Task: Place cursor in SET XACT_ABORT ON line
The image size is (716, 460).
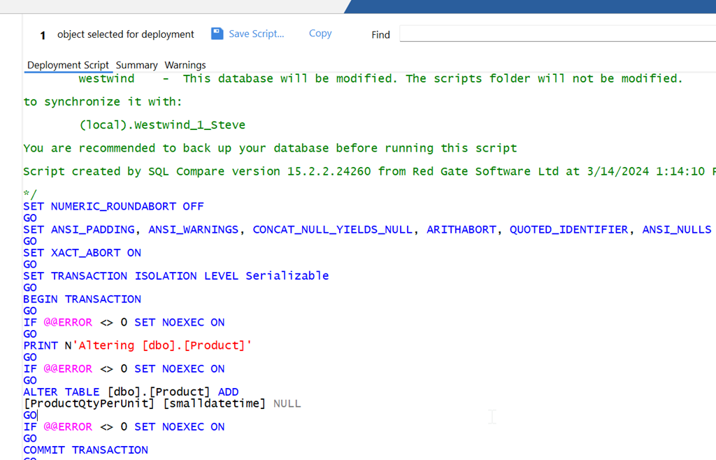Action: coord(82,253)
